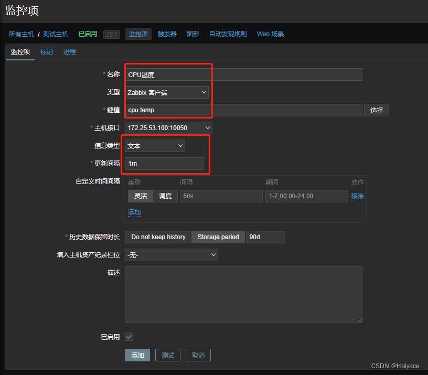Expand the 填入主机资产纪录栏位 dropdown
Viewport: 428px width, 375px height.
tap(171, 255)
